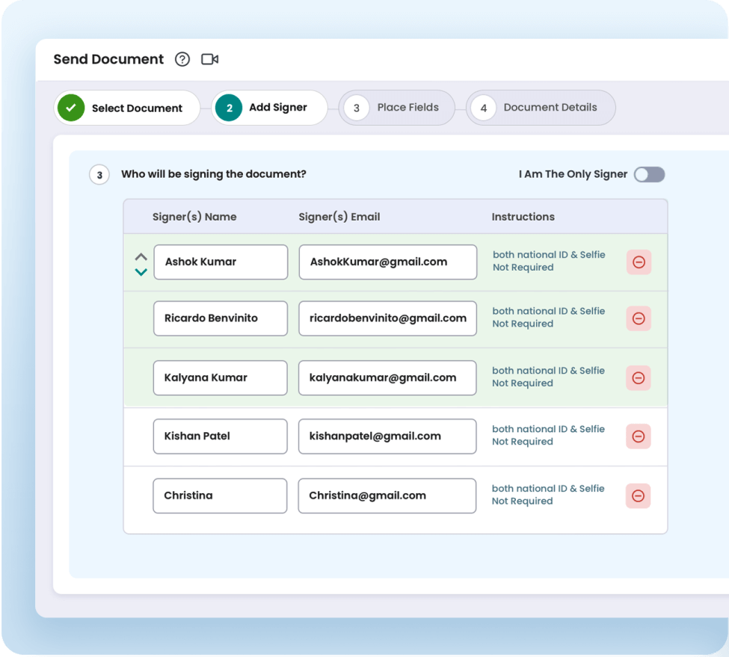The image size is (729, 657).
Task: Open the video tutorial camera icon
Action: tap(210, 60)
